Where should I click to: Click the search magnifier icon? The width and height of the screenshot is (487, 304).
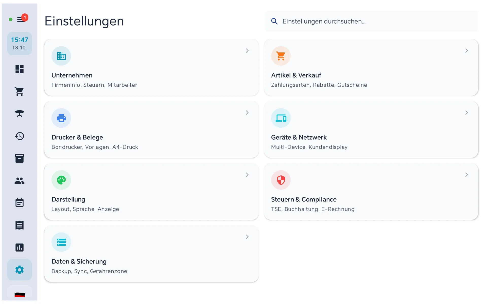click(274, 21)
